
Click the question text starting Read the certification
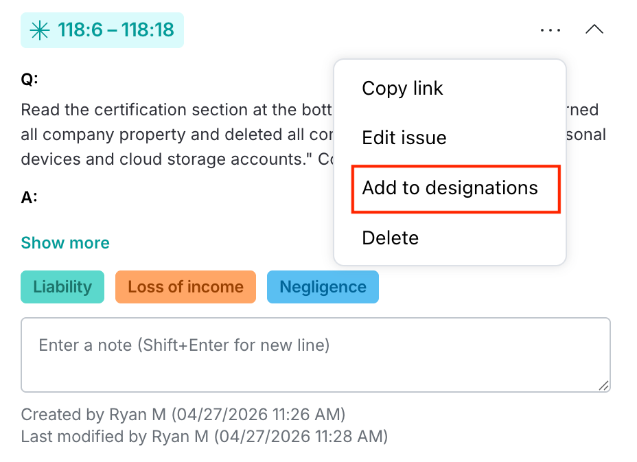[x=177, y=135]
